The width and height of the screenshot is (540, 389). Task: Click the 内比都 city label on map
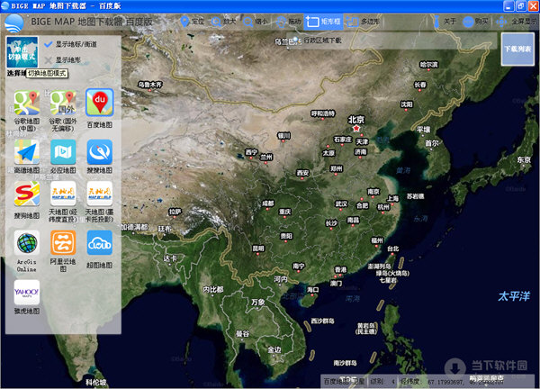coord(213,289)
